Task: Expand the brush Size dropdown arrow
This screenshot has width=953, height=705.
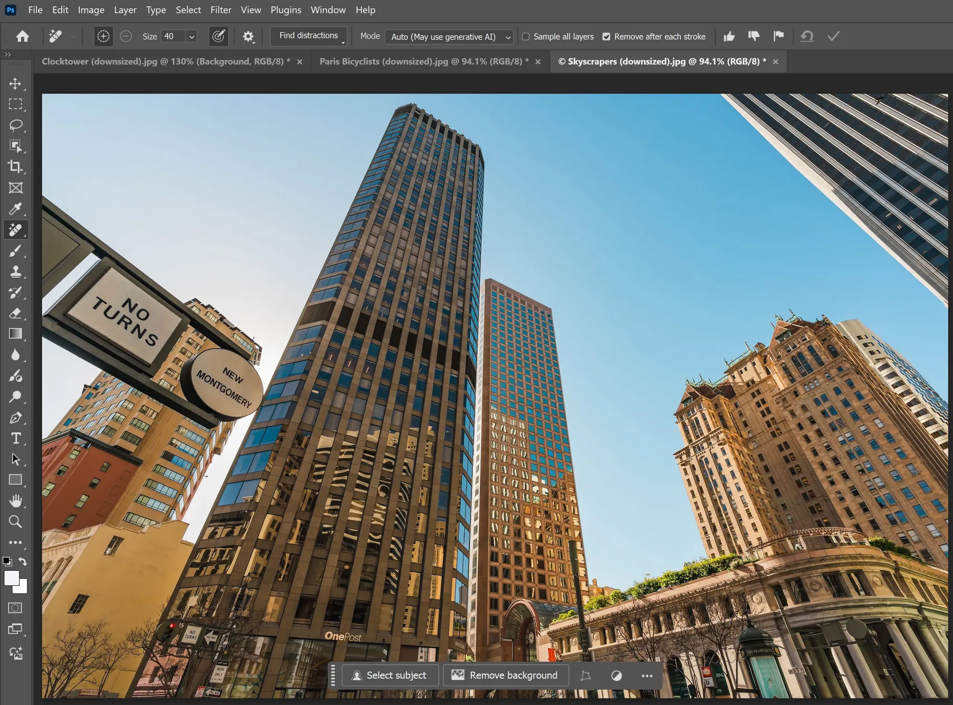Action: coord(192,37)
